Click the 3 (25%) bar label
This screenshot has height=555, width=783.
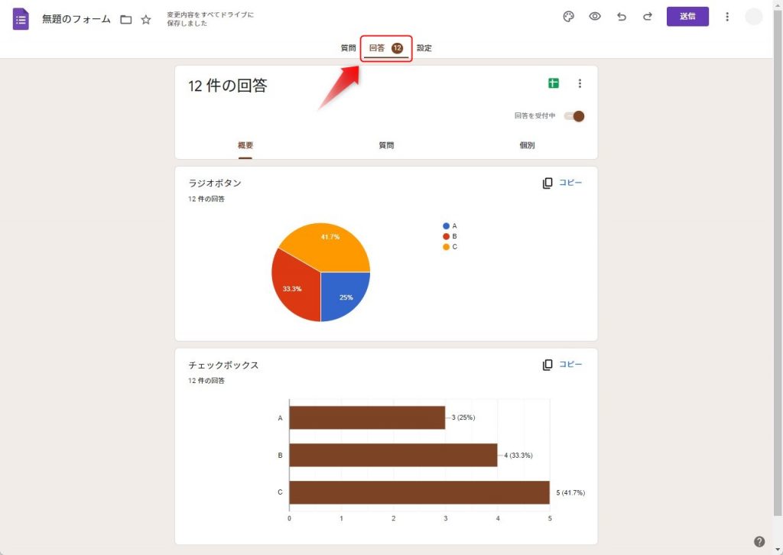[x=463, y=417]
